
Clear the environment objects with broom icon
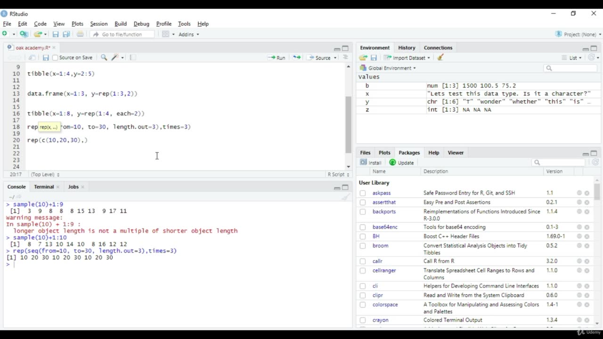pyautogui.click(x=440, y=57)
